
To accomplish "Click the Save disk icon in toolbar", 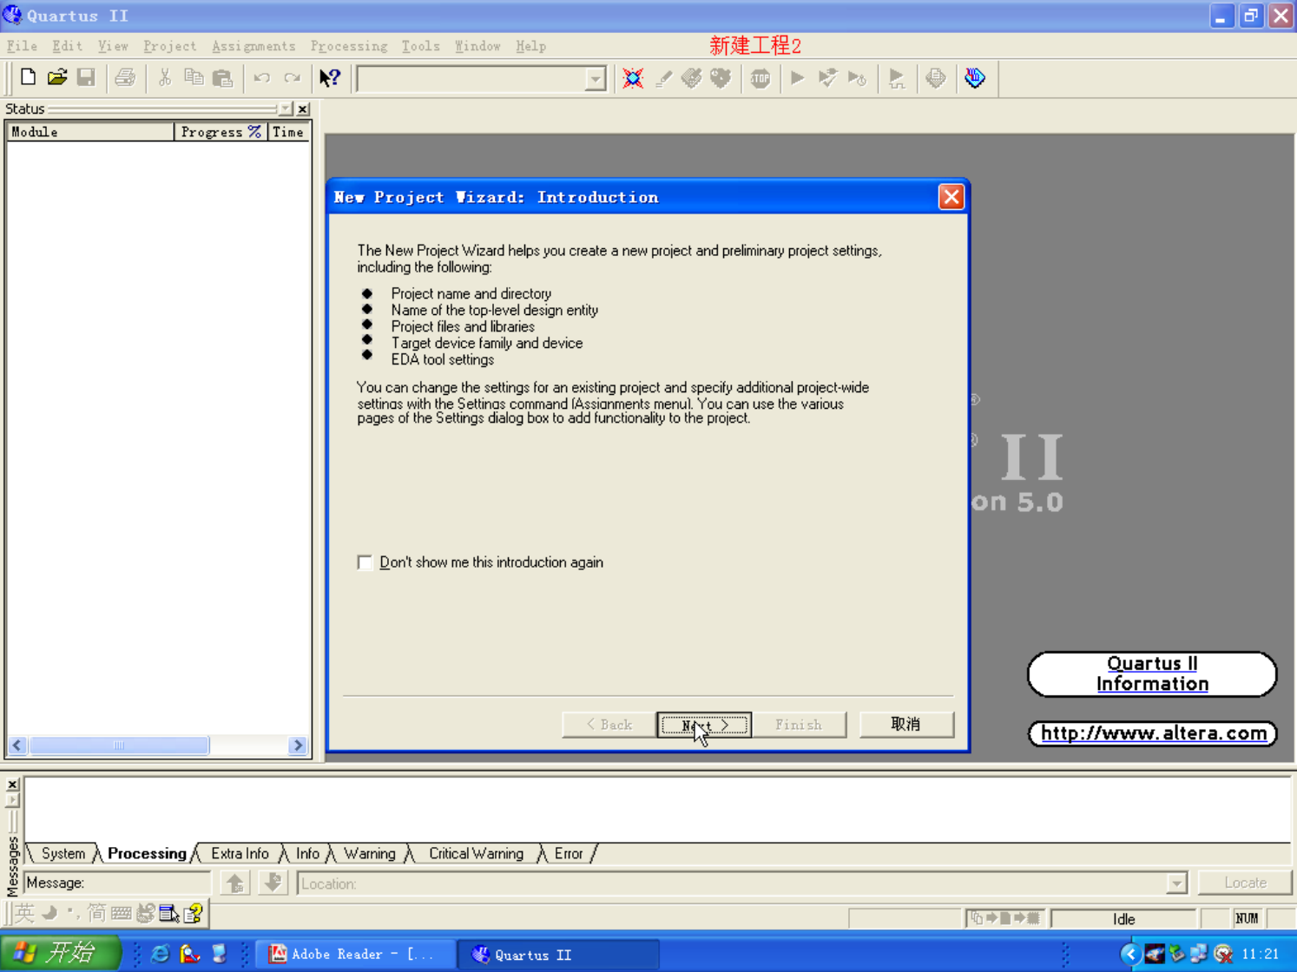I will pos(86,77).
